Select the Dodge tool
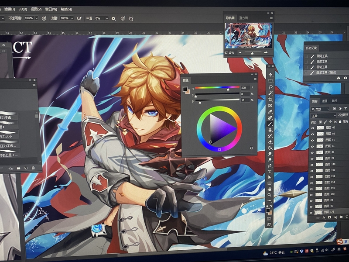The width and height of the screenshot is (349, 262). (270, 160)
